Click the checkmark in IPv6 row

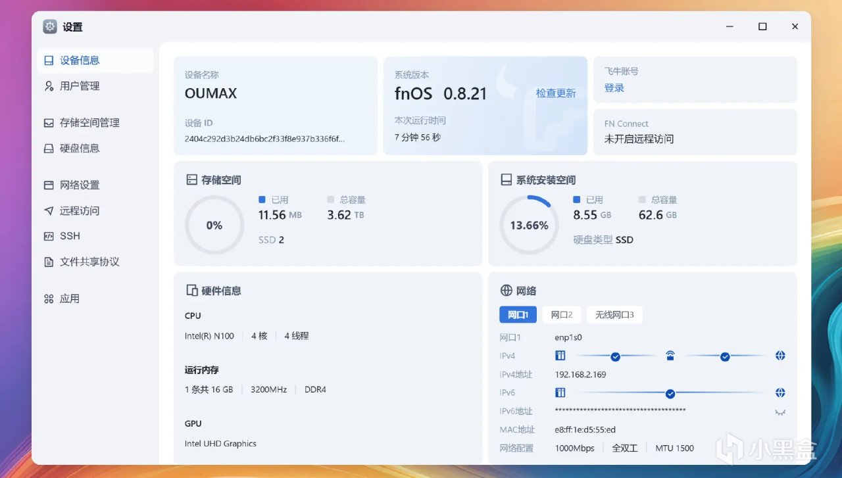(x=670, y=393)
